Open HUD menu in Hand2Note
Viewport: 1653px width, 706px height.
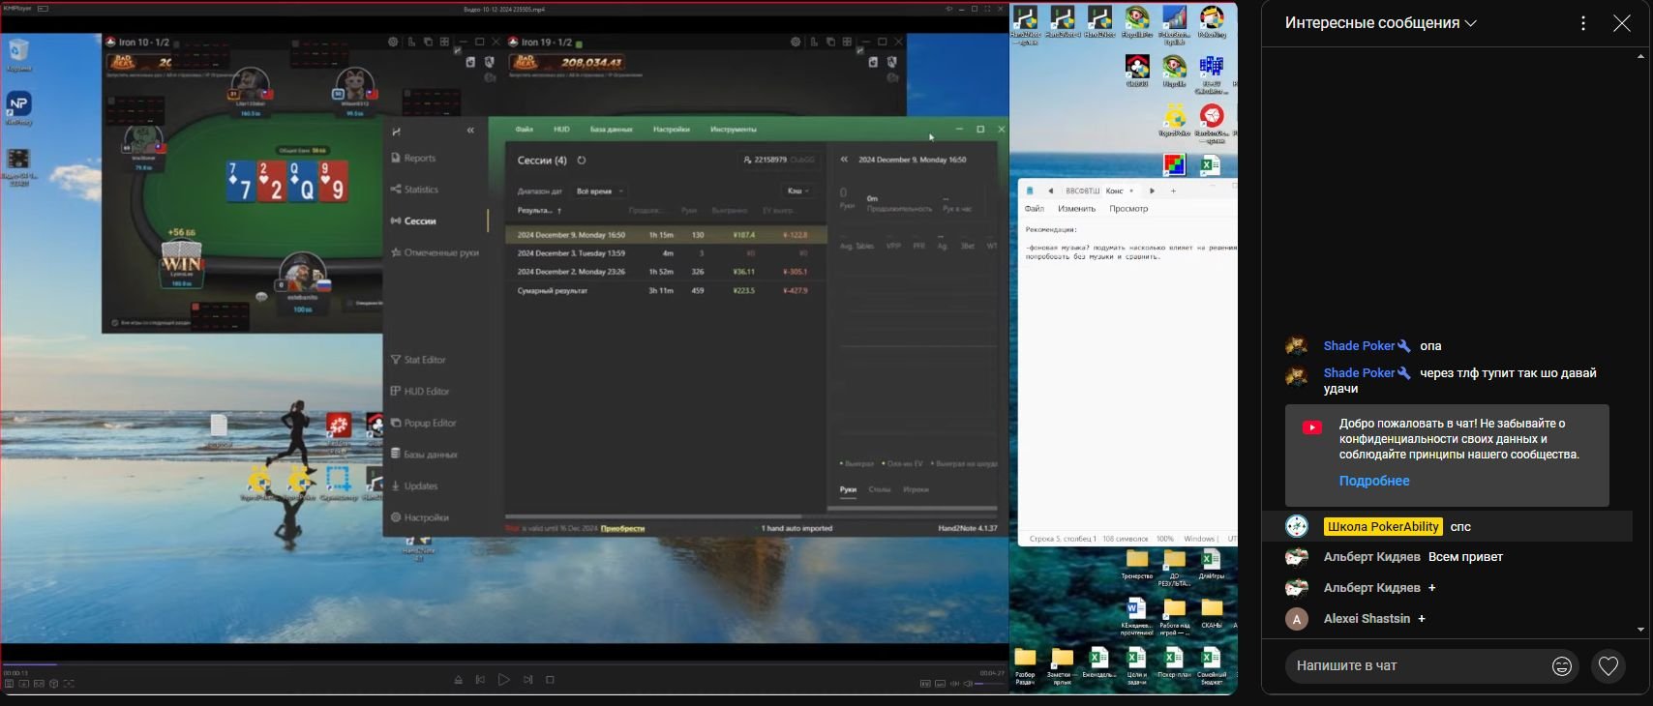click(x=561, y=129)
